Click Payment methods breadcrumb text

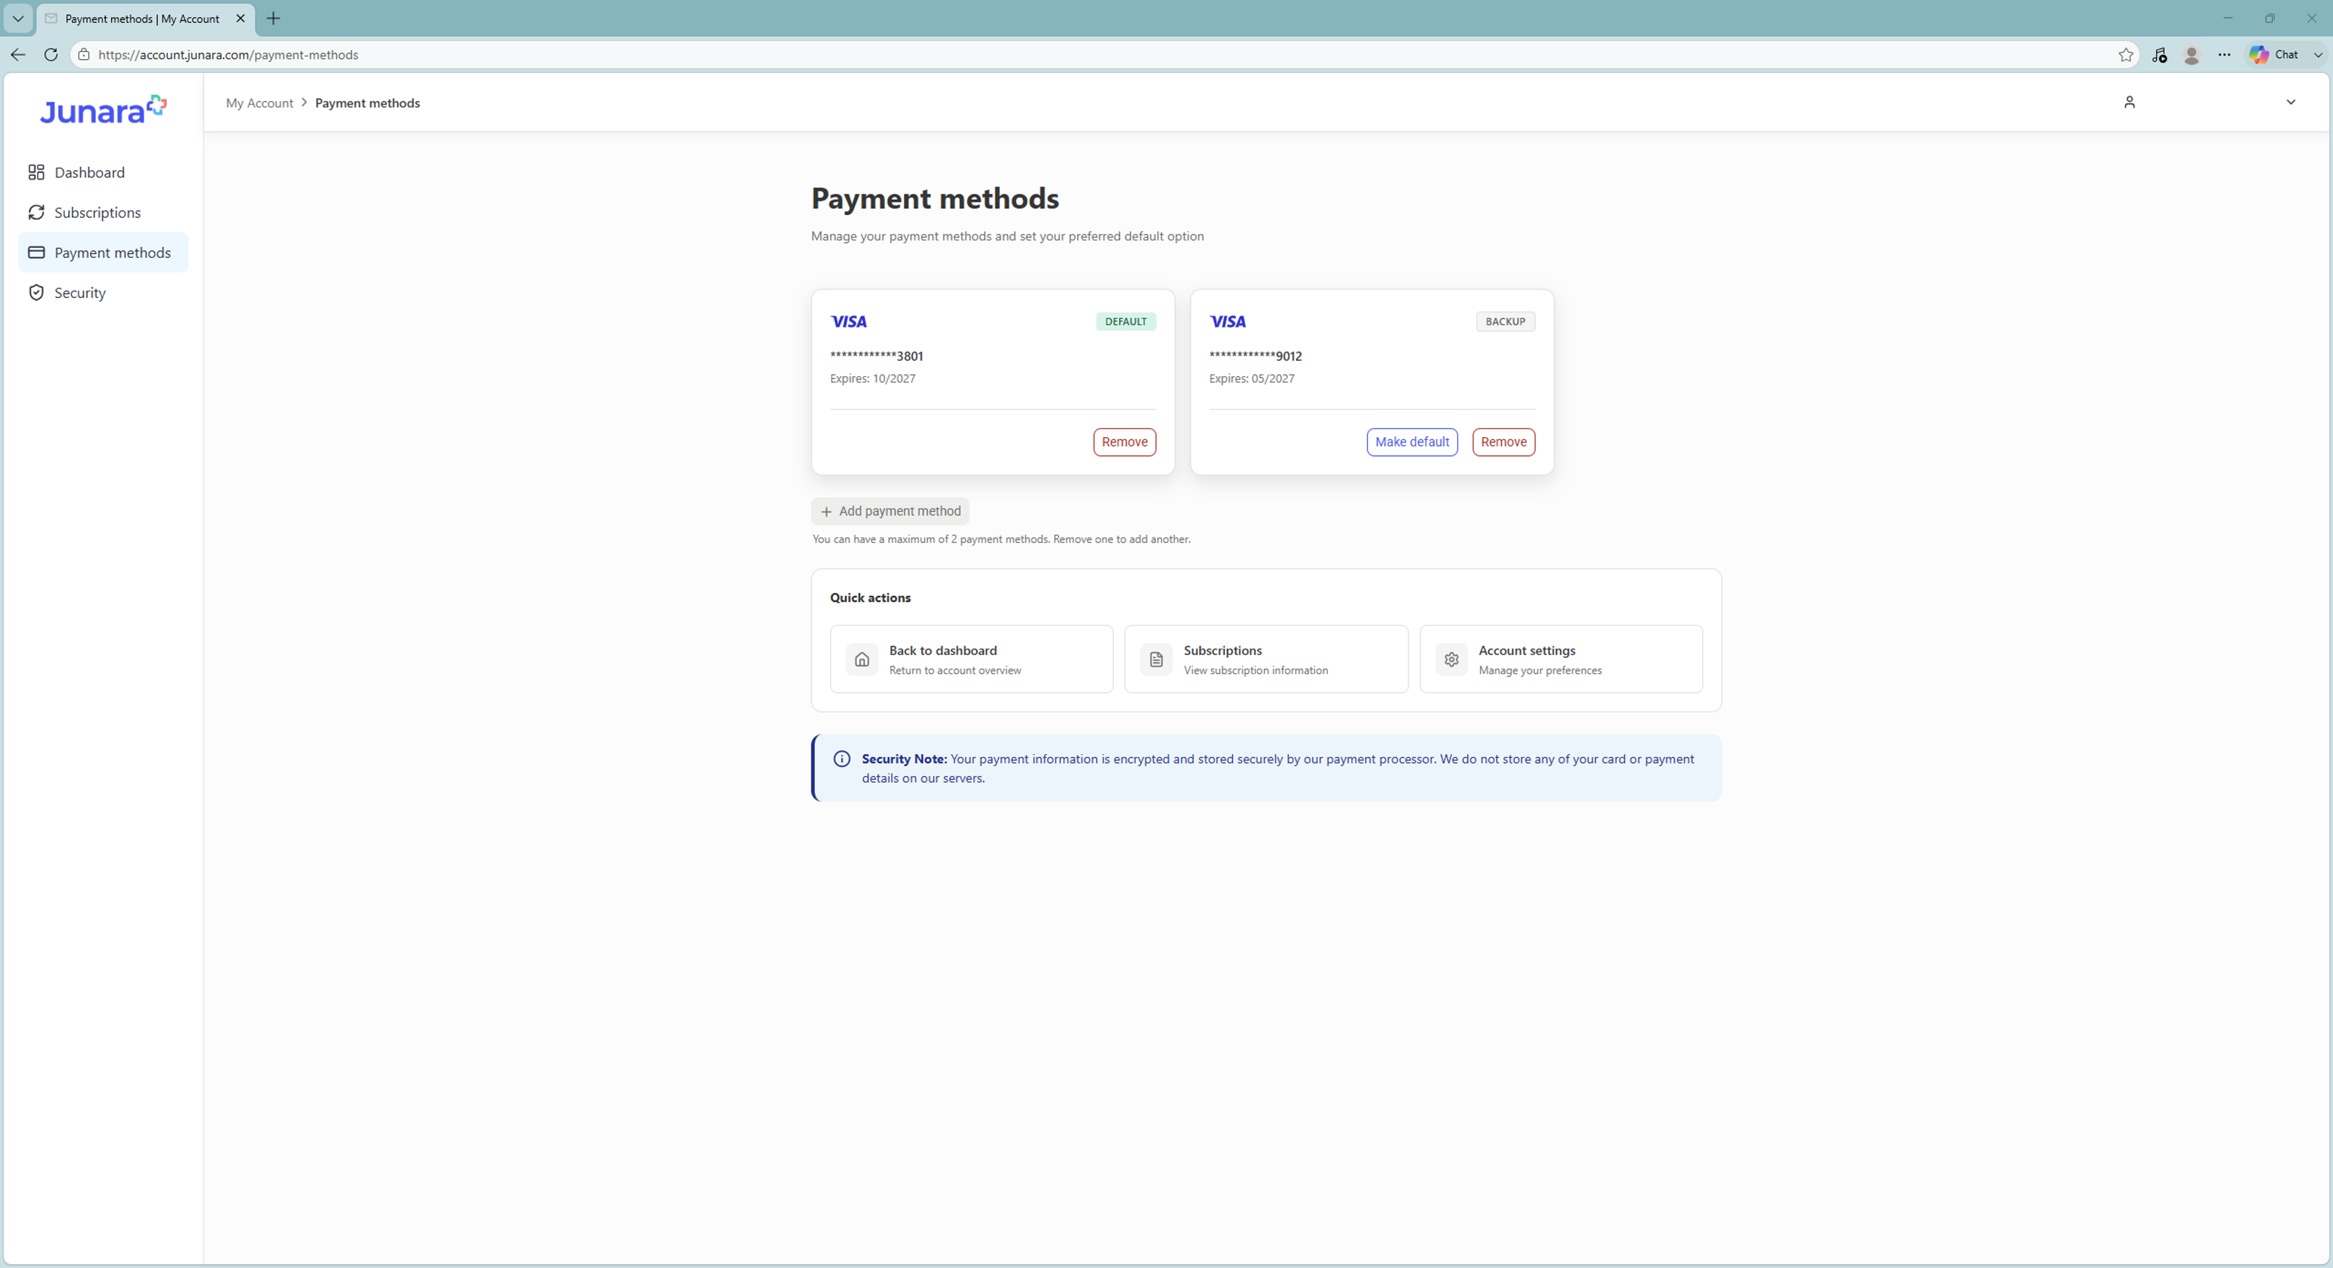coord(367,103)
